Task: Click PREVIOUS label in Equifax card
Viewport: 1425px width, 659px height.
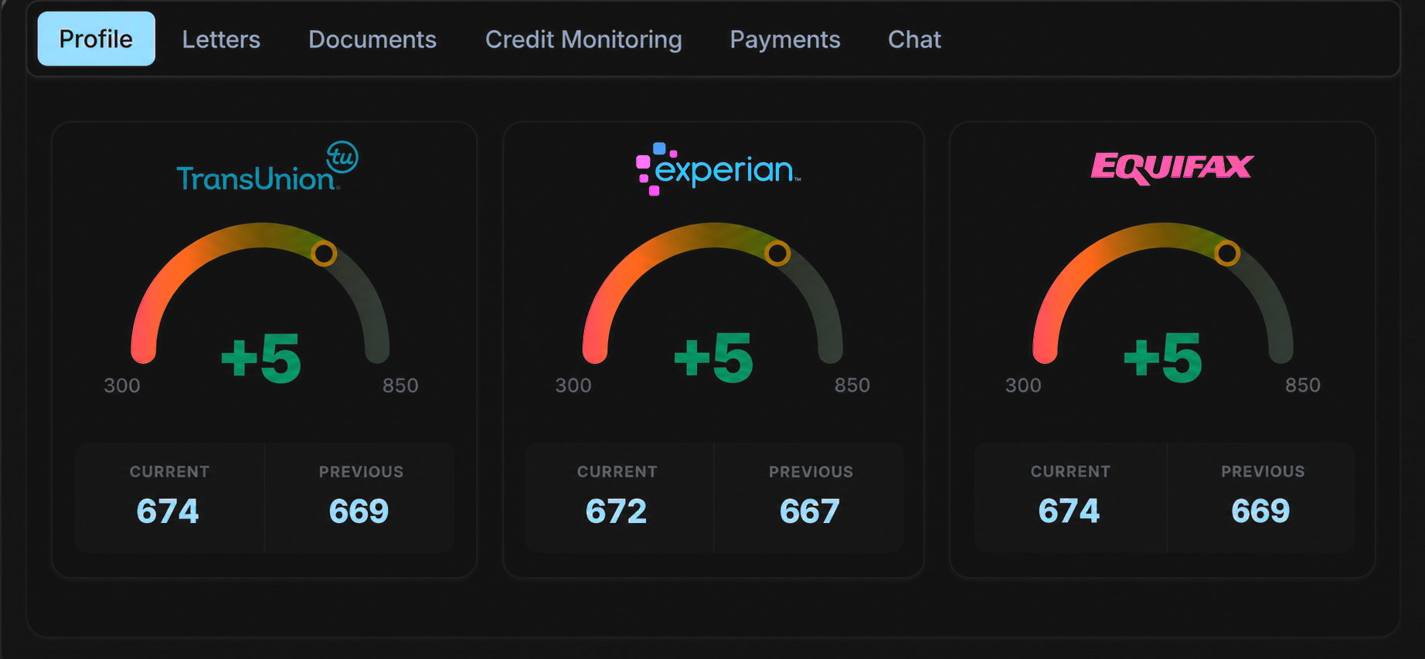Action: point(1263,471)
